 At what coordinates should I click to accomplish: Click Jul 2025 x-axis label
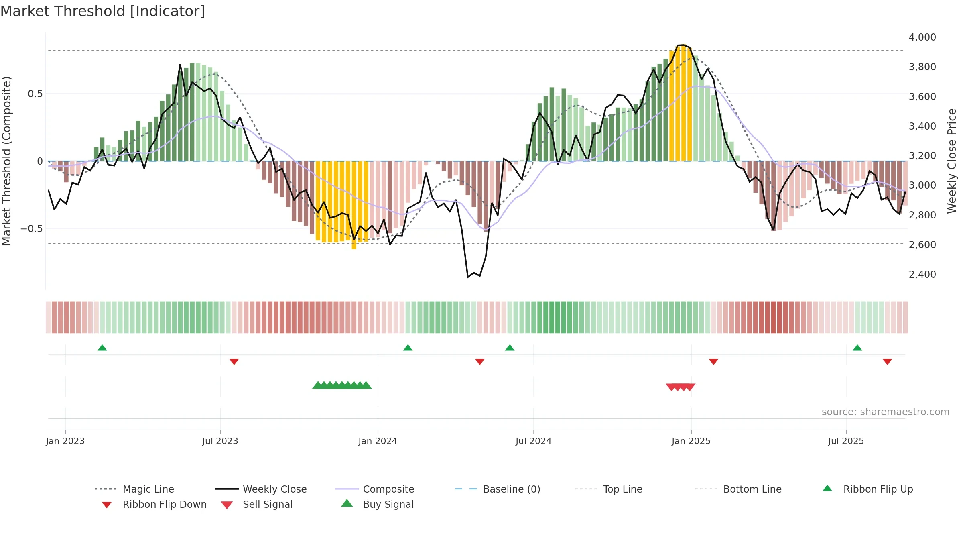click(846, 441)
